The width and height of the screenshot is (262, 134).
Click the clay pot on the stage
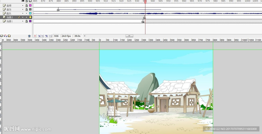tap(151, 110)
